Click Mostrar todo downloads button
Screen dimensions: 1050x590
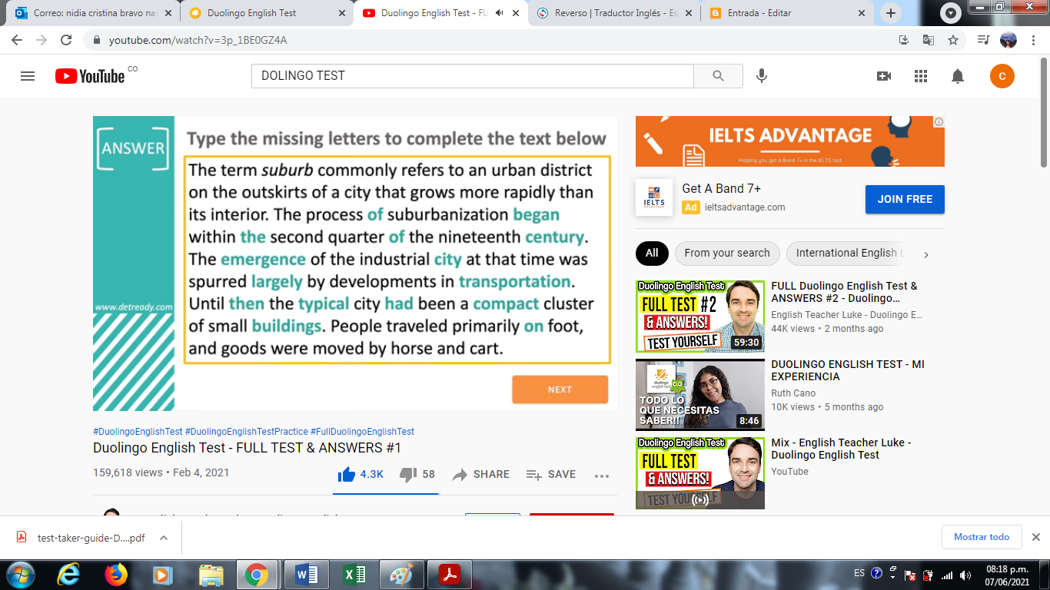point(982,537)
